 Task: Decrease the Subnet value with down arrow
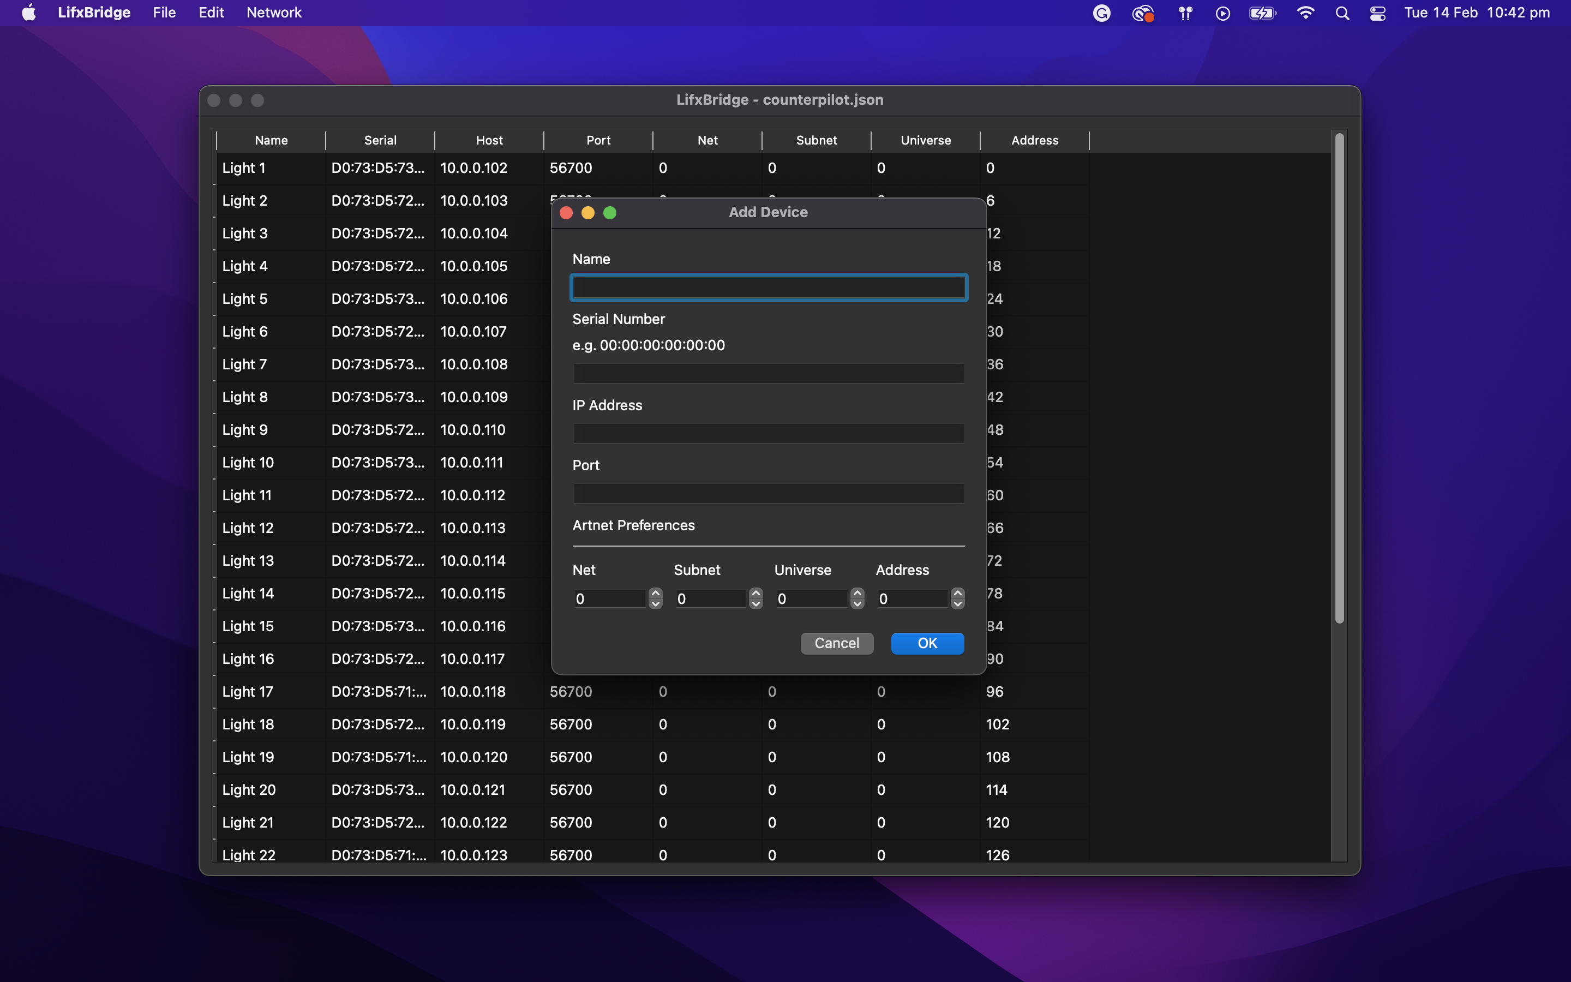(x=755, y=603)
